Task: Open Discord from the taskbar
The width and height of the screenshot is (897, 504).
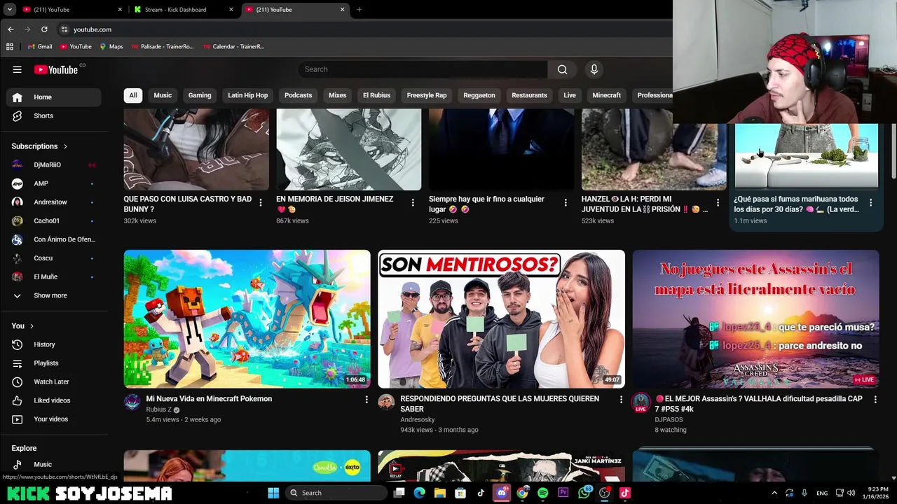Action: pos(501,493)
